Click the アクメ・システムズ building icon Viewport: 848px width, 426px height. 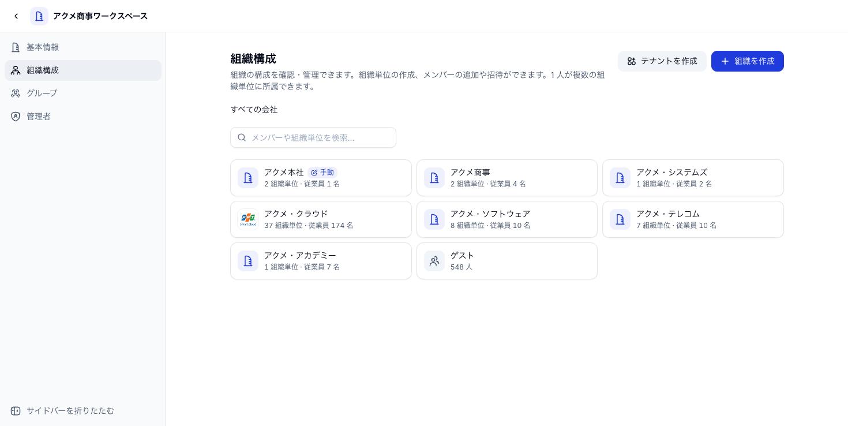click(620, 178)
